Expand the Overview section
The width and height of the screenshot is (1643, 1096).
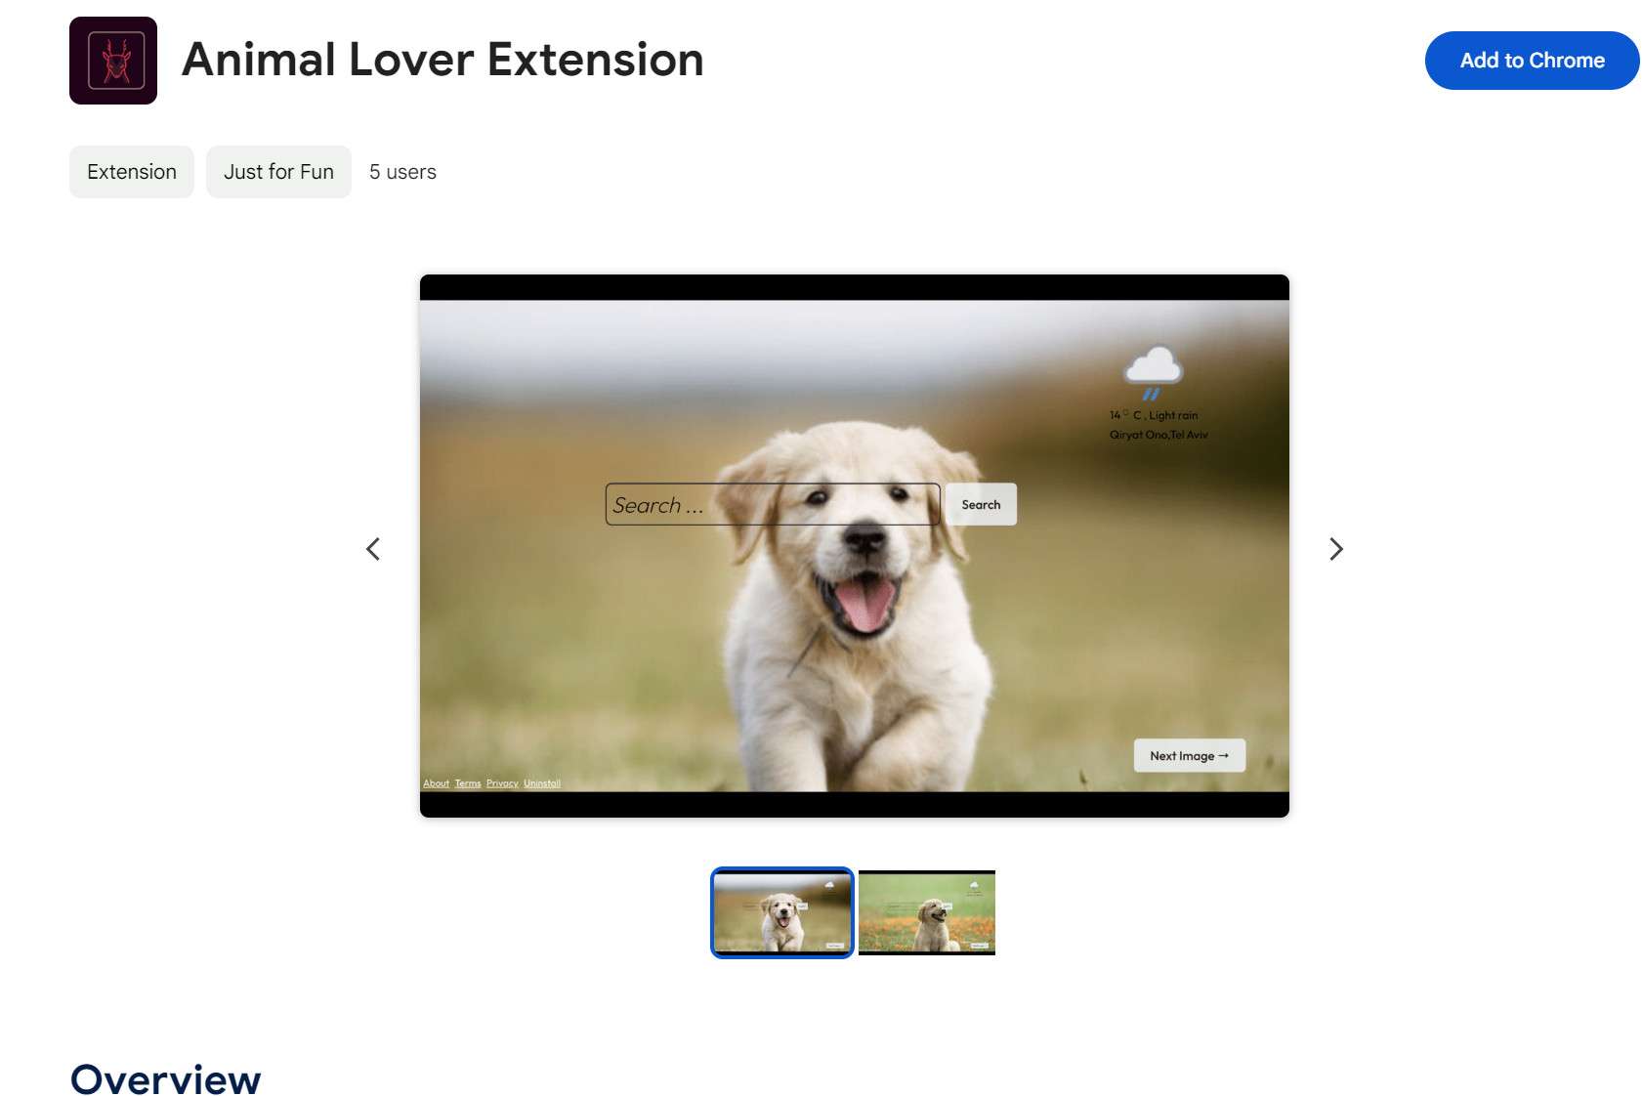pos(165,1077)
